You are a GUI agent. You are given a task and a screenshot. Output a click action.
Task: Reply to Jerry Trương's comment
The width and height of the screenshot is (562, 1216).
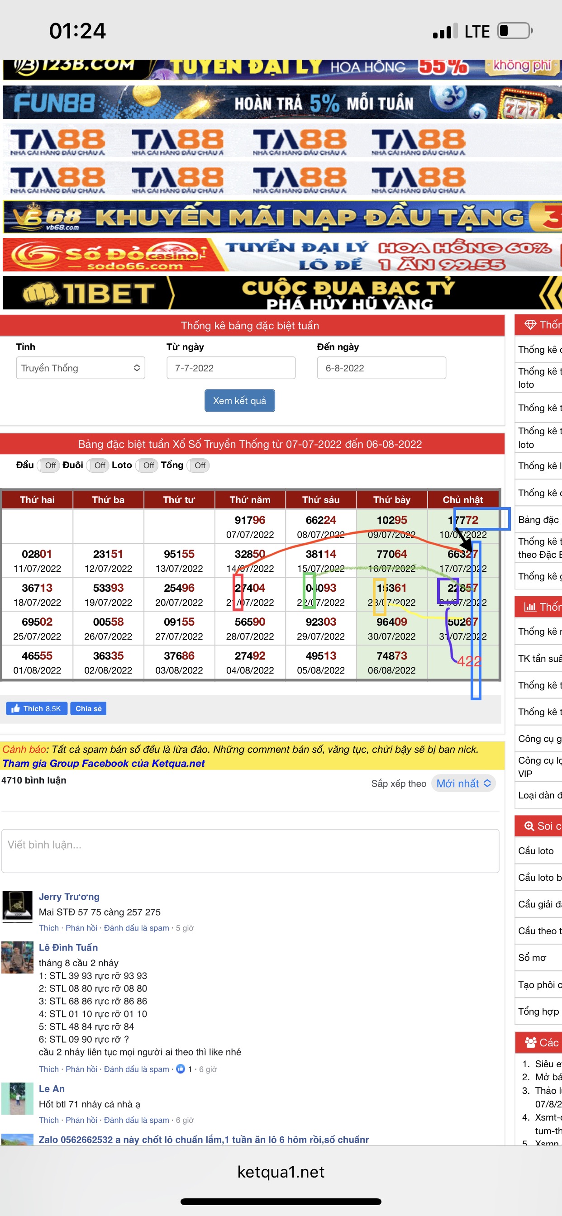(81, 928)
